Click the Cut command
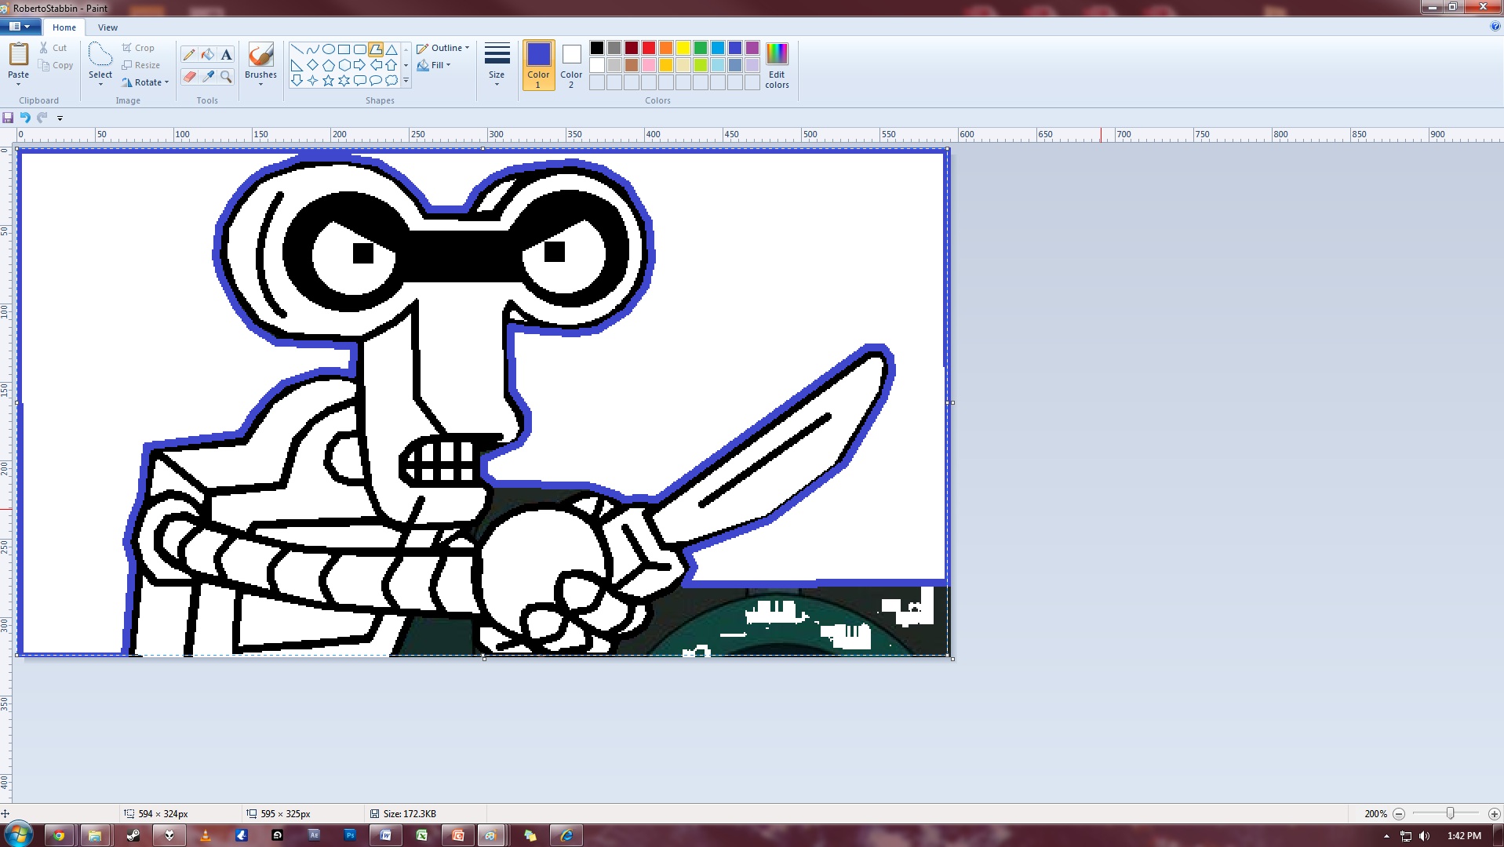 pyautogui.click(x=53, y=48)
